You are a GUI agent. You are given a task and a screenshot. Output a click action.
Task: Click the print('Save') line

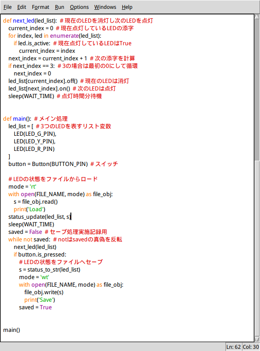tap(39, 300)
